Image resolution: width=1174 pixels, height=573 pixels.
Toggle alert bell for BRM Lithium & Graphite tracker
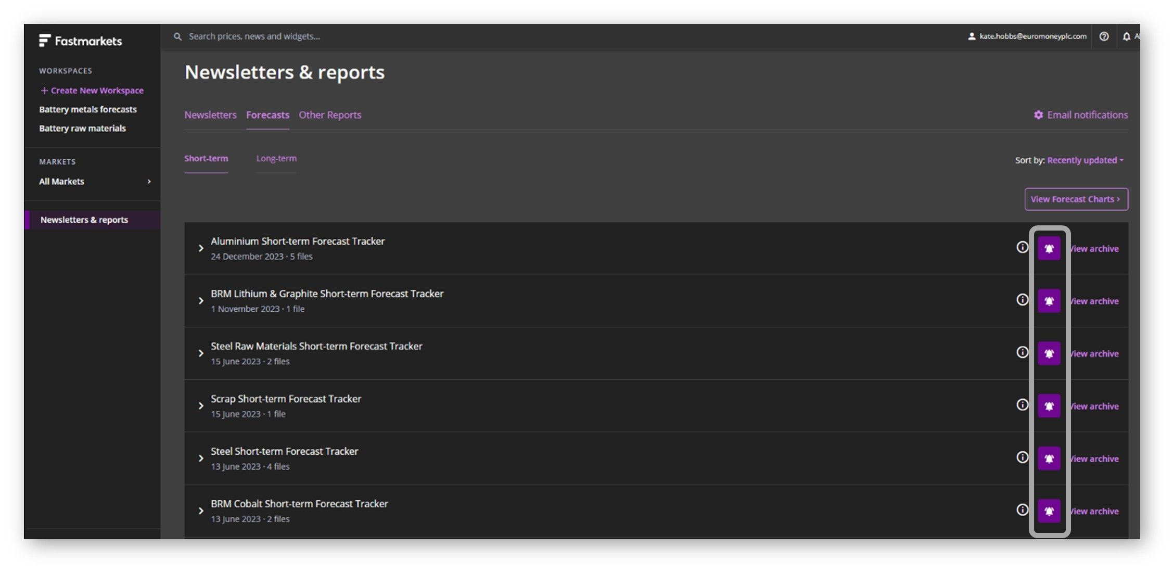tap(1049, 301)
